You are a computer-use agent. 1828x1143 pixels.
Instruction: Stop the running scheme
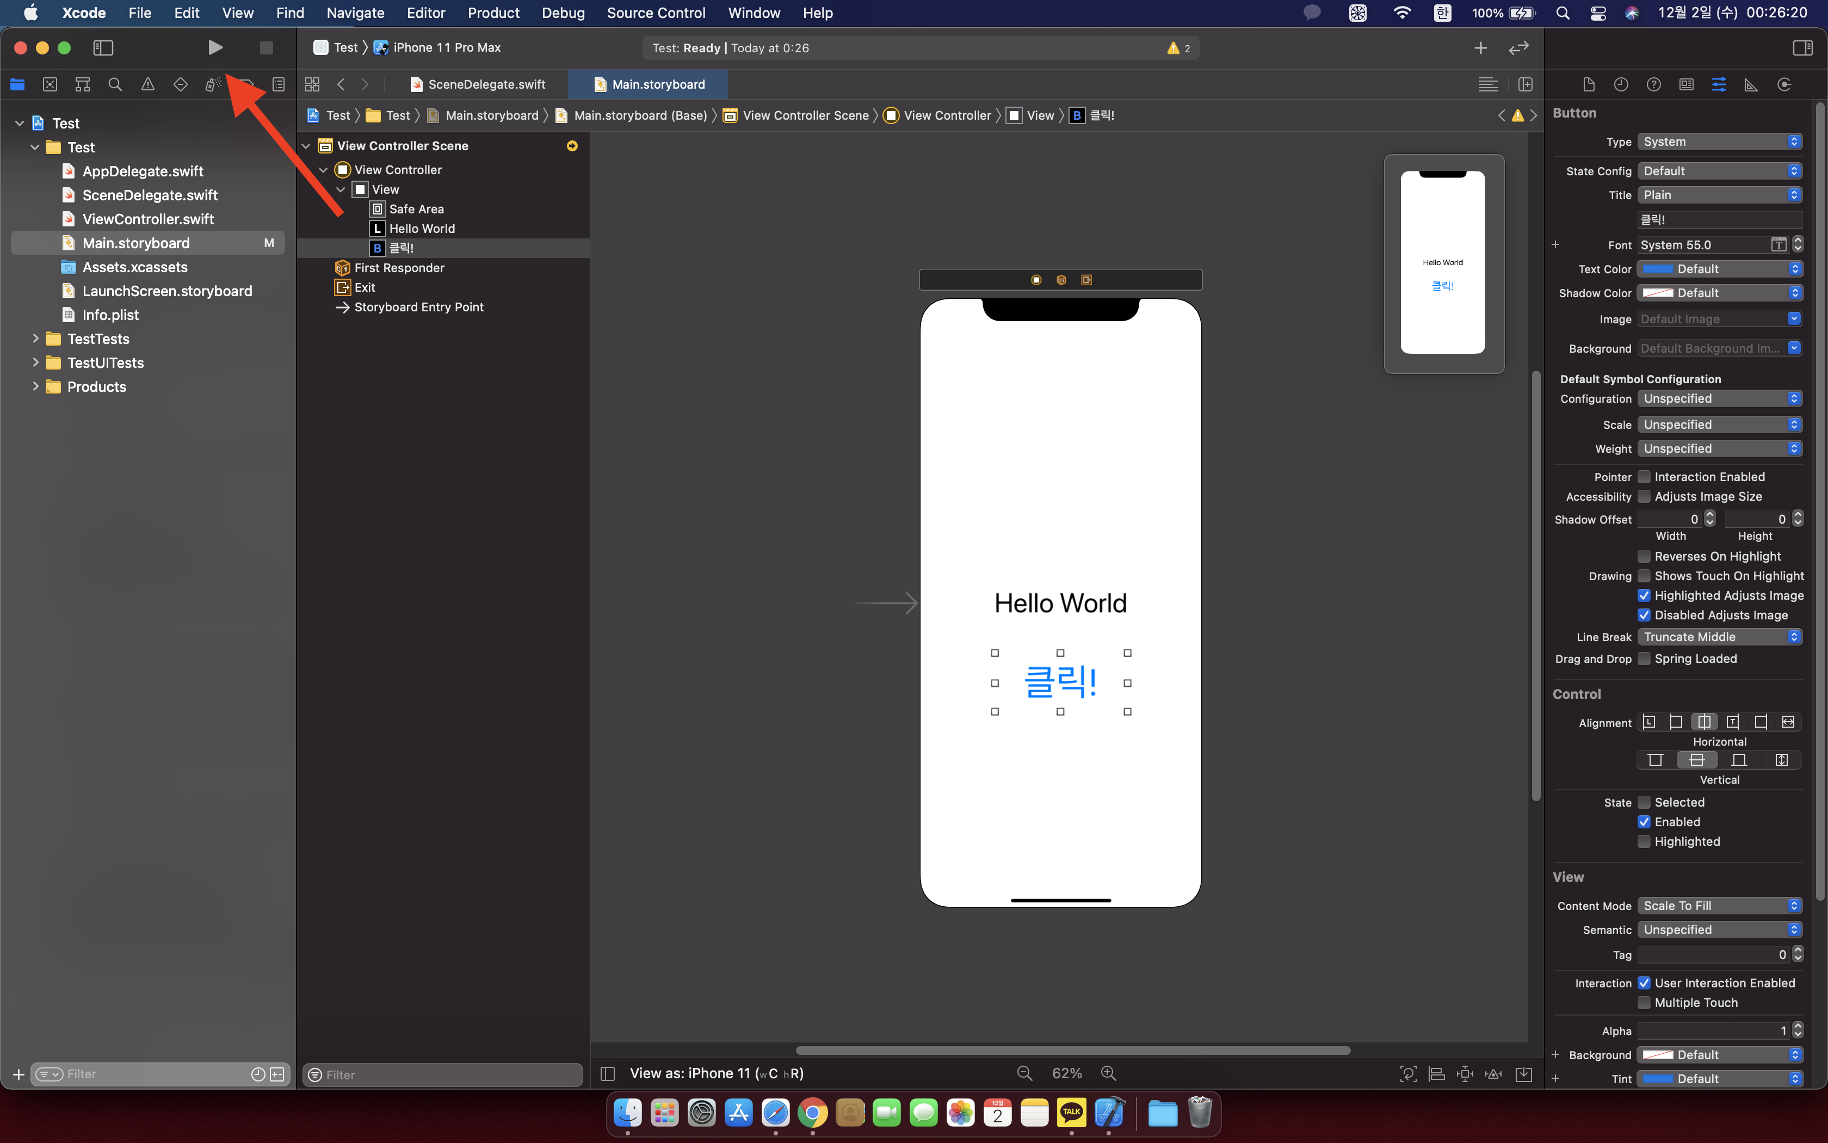[x=266, y=48]
